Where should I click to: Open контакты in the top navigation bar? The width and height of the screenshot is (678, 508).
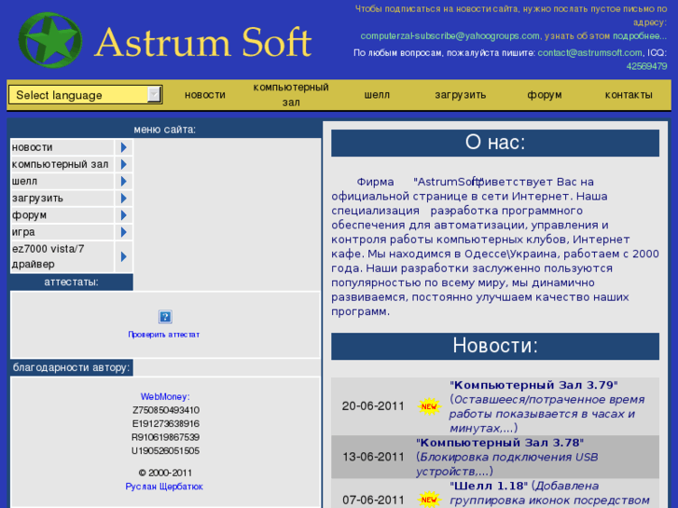(629, 95)
